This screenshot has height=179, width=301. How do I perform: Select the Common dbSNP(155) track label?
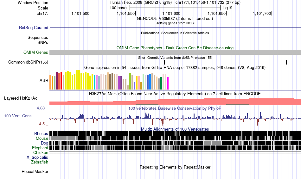tap(28, 62)
